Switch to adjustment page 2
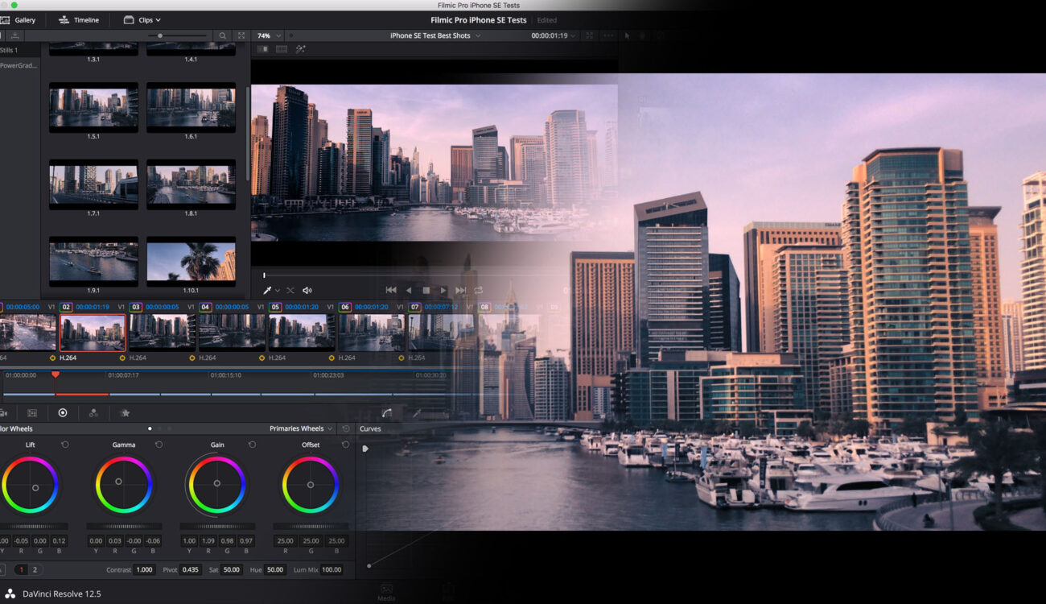 coord(35,569)
